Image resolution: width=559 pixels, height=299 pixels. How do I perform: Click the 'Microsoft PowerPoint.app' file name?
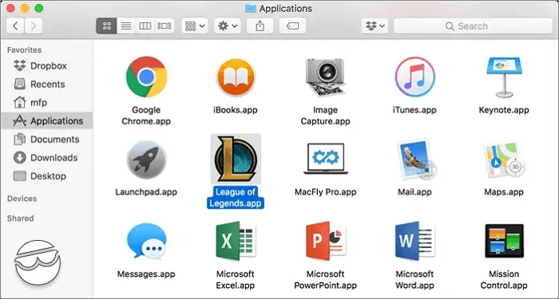[326, 280]
